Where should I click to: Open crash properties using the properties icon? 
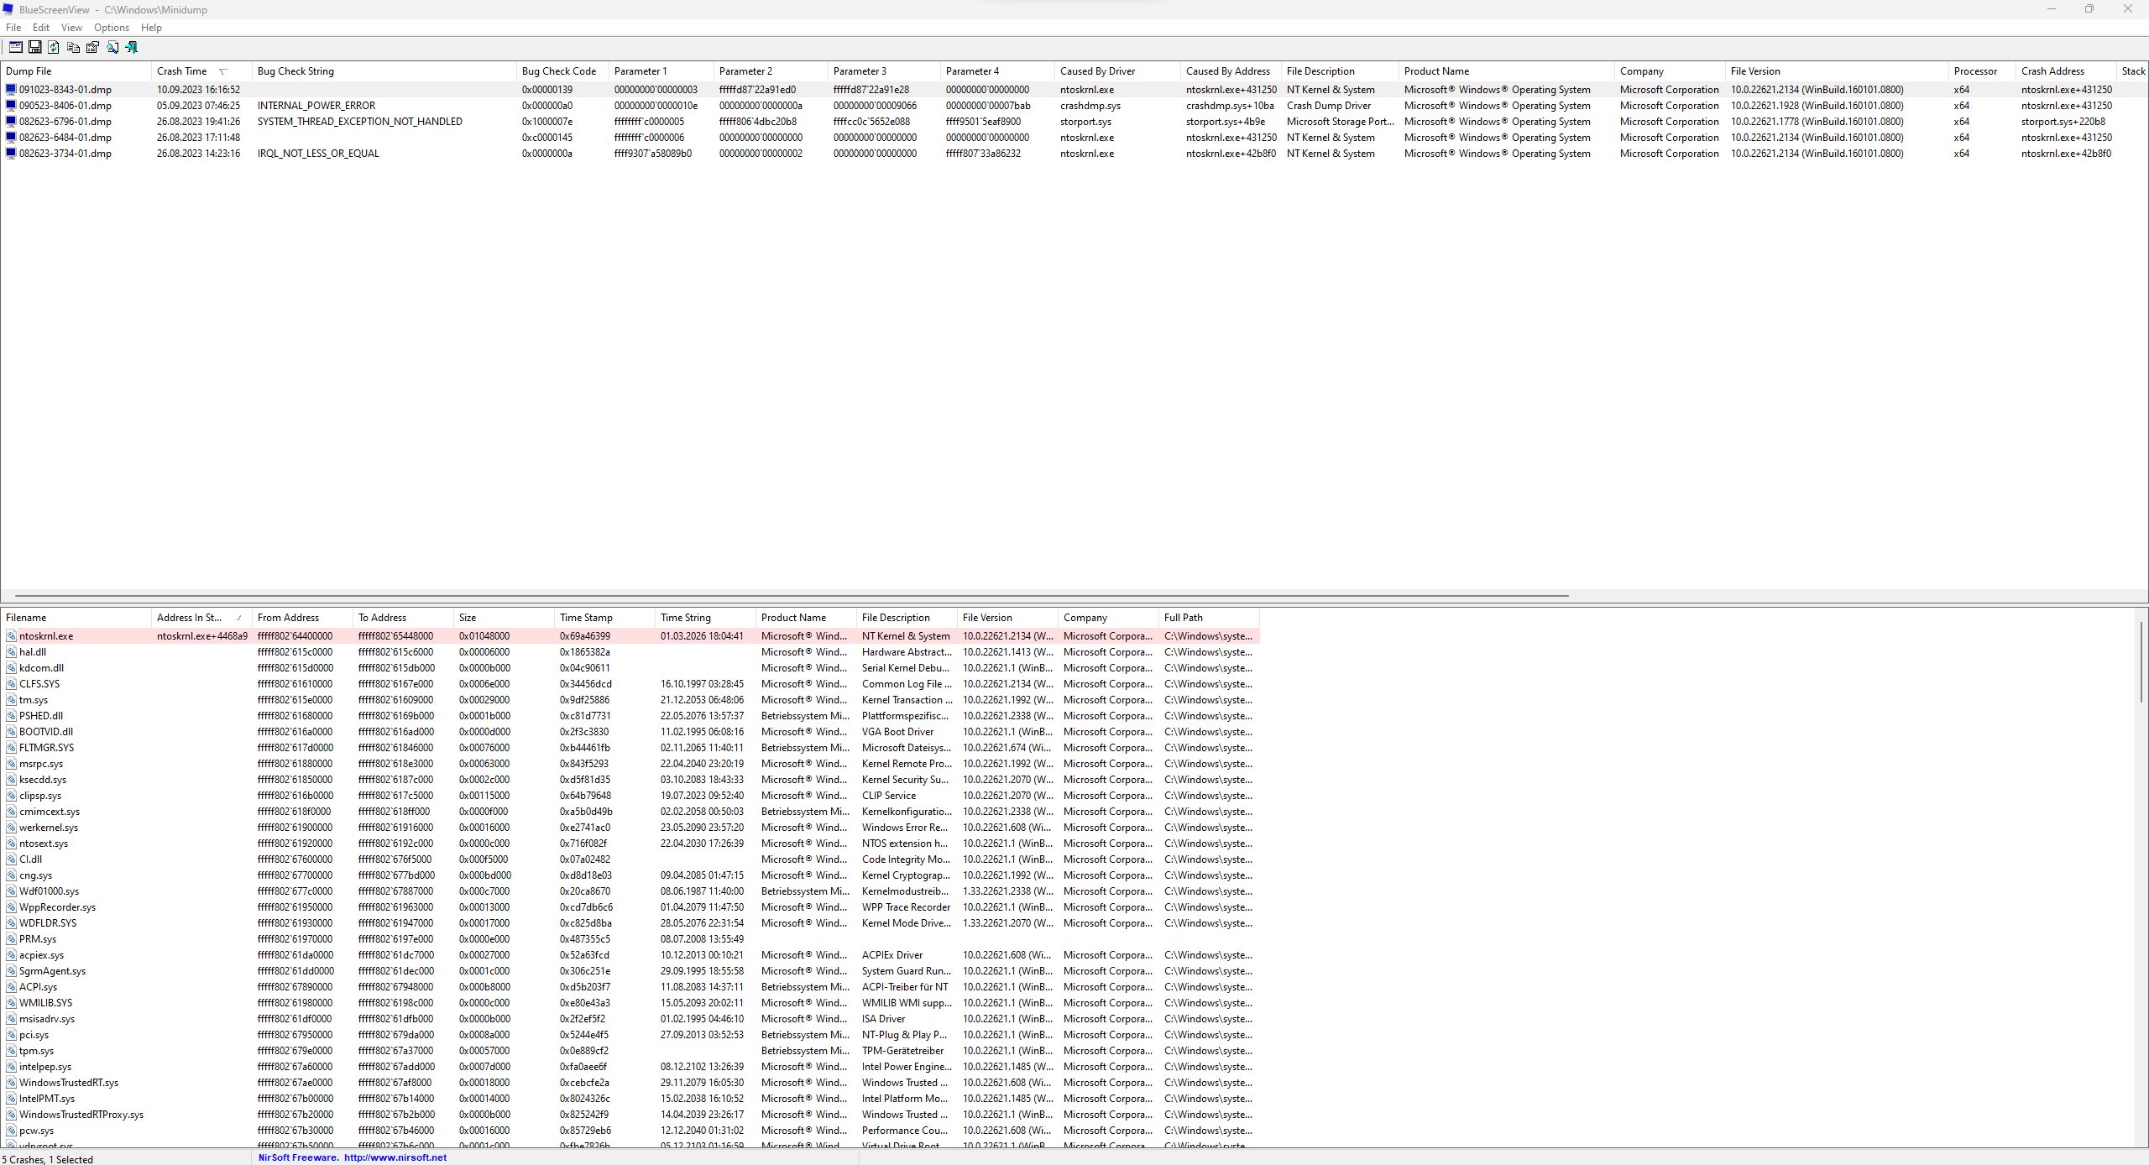tap(92, 47)
